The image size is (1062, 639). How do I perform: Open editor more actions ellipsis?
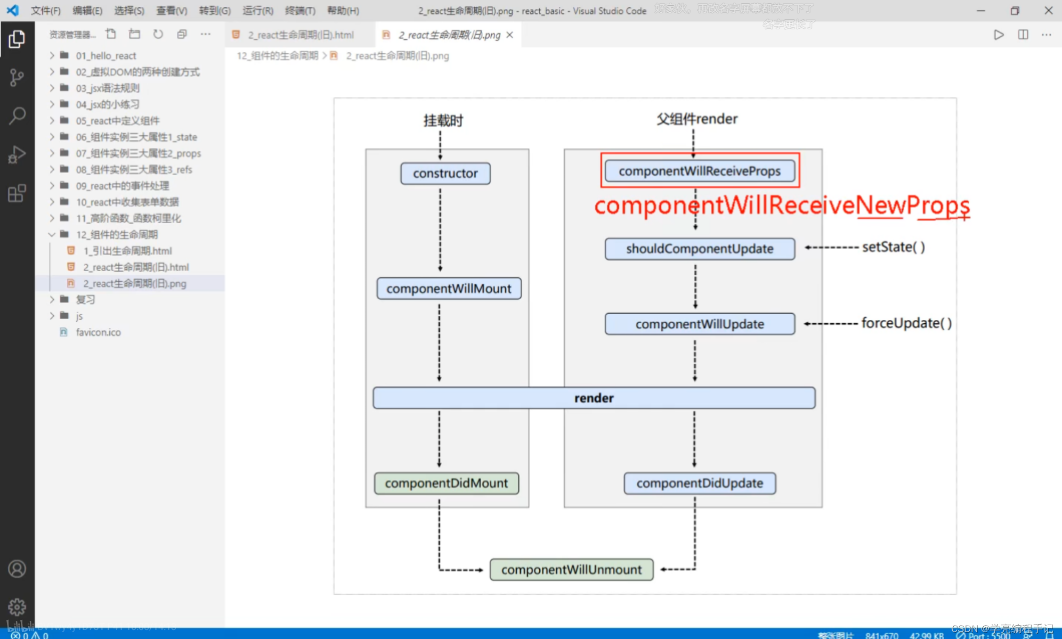pos(1047,35)
